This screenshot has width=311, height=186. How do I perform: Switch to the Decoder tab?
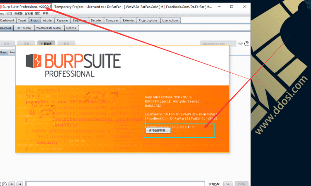(x=96, y=20)
